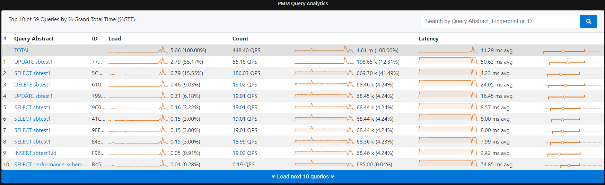Click the search by Query Abstract field
Viewport: 605px width, 185px height.
point(500,21)
